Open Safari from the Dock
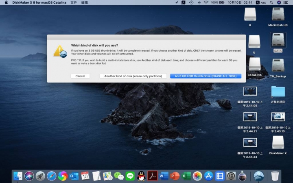The height and width of the screenshot is (183, 293). 52,176
